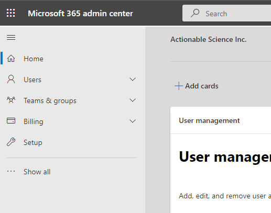Click 'Add, edit, and remove user' description
Image resolution: width=271 pixels, height=213 pixels.
coord(225,196)
